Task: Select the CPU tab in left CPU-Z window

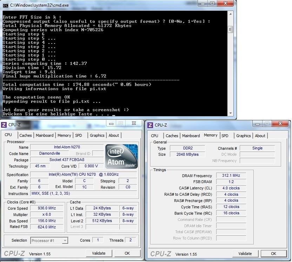Action: [8, 135]
